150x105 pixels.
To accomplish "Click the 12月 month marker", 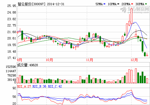I will (134, 60).
